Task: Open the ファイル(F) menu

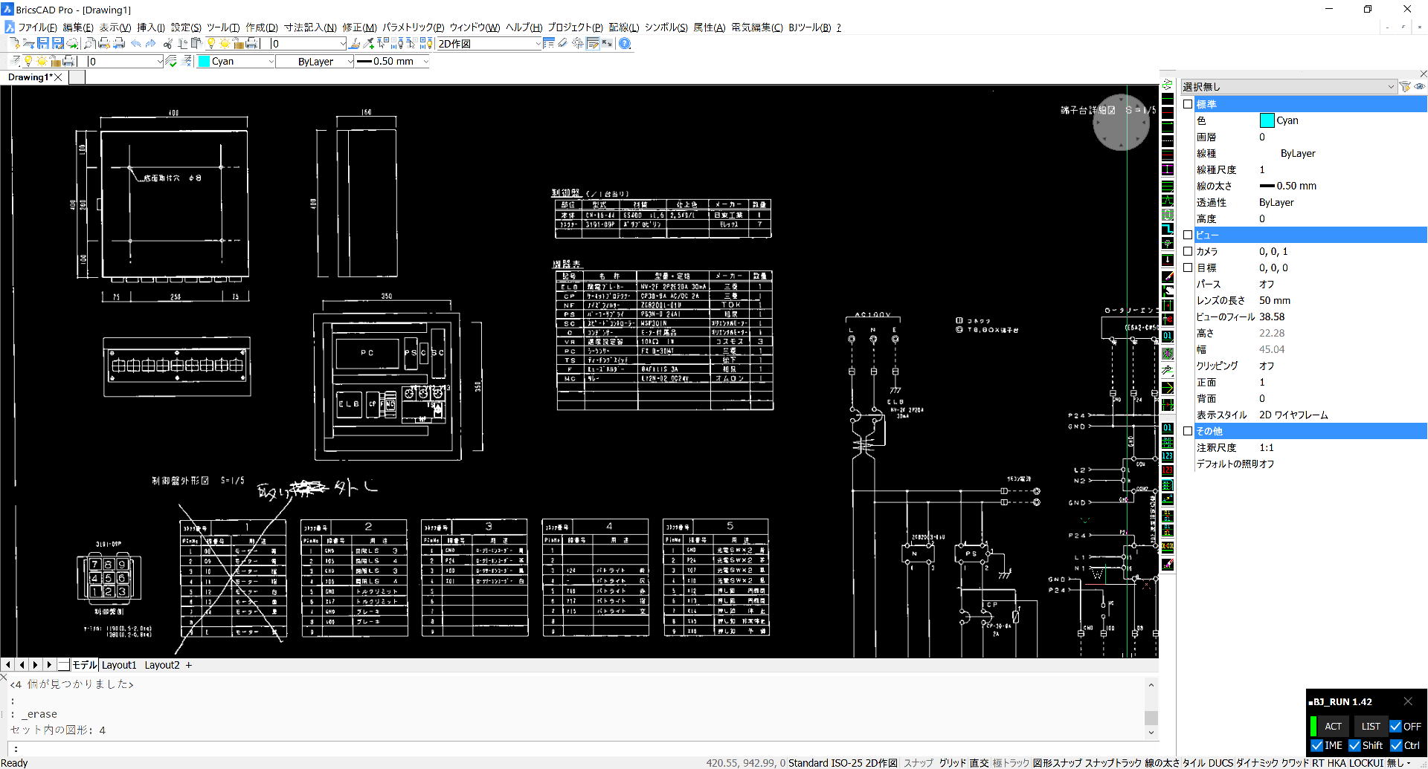Action: pyautogui.click(x=36, y=27)
